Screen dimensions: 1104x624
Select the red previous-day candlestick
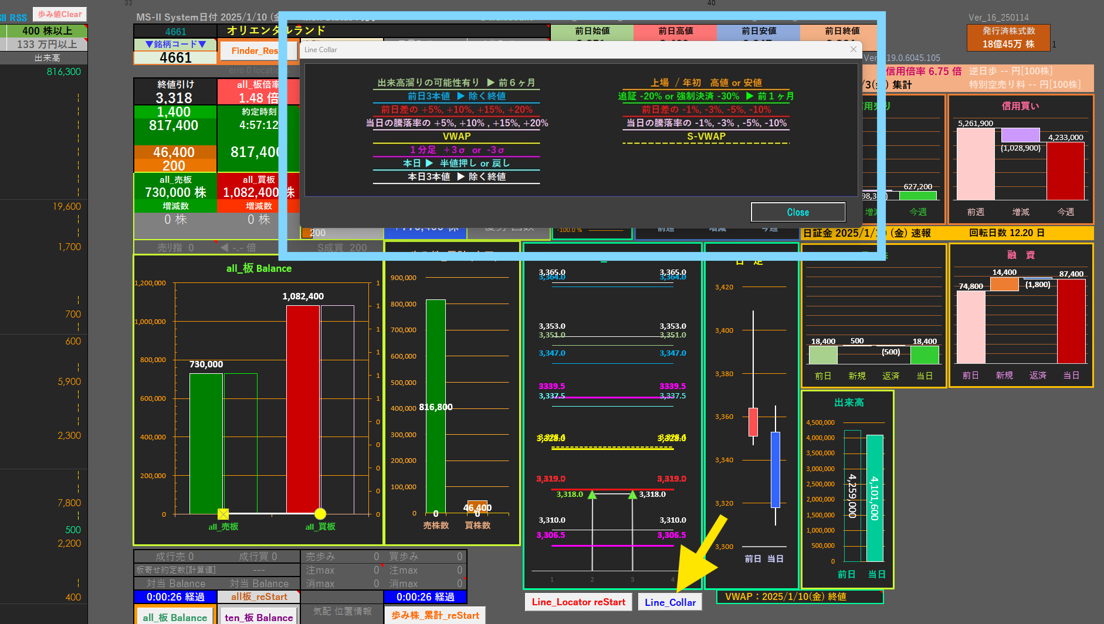(753, 422)
